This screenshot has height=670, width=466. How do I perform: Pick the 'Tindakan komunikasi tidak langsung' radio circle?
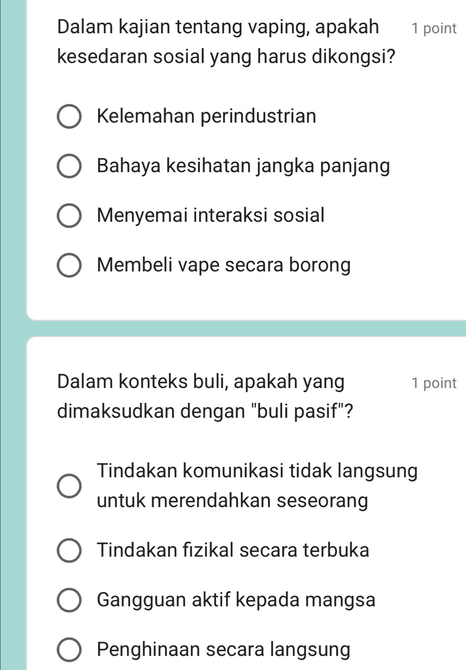click(x=70, y=485)
